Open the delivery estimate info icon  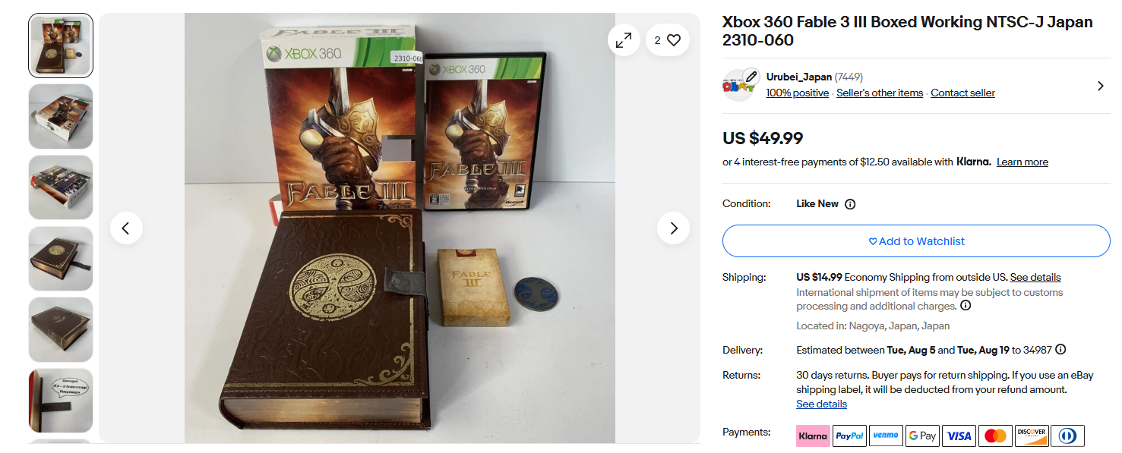click(x=1060, y=350)
